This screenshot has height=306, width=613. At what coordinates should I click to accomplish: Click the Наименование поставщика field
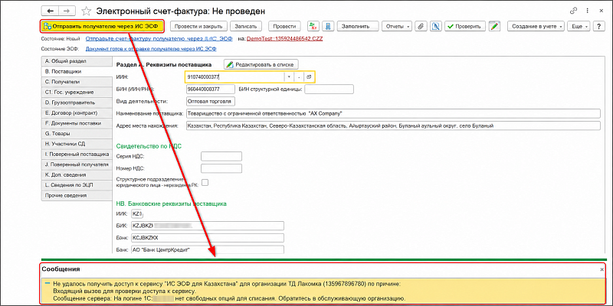[393, 113]
